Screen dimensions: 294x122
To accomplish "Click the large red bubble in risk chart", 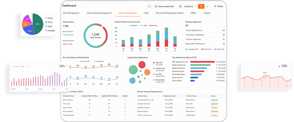I will tap(142, 65).
